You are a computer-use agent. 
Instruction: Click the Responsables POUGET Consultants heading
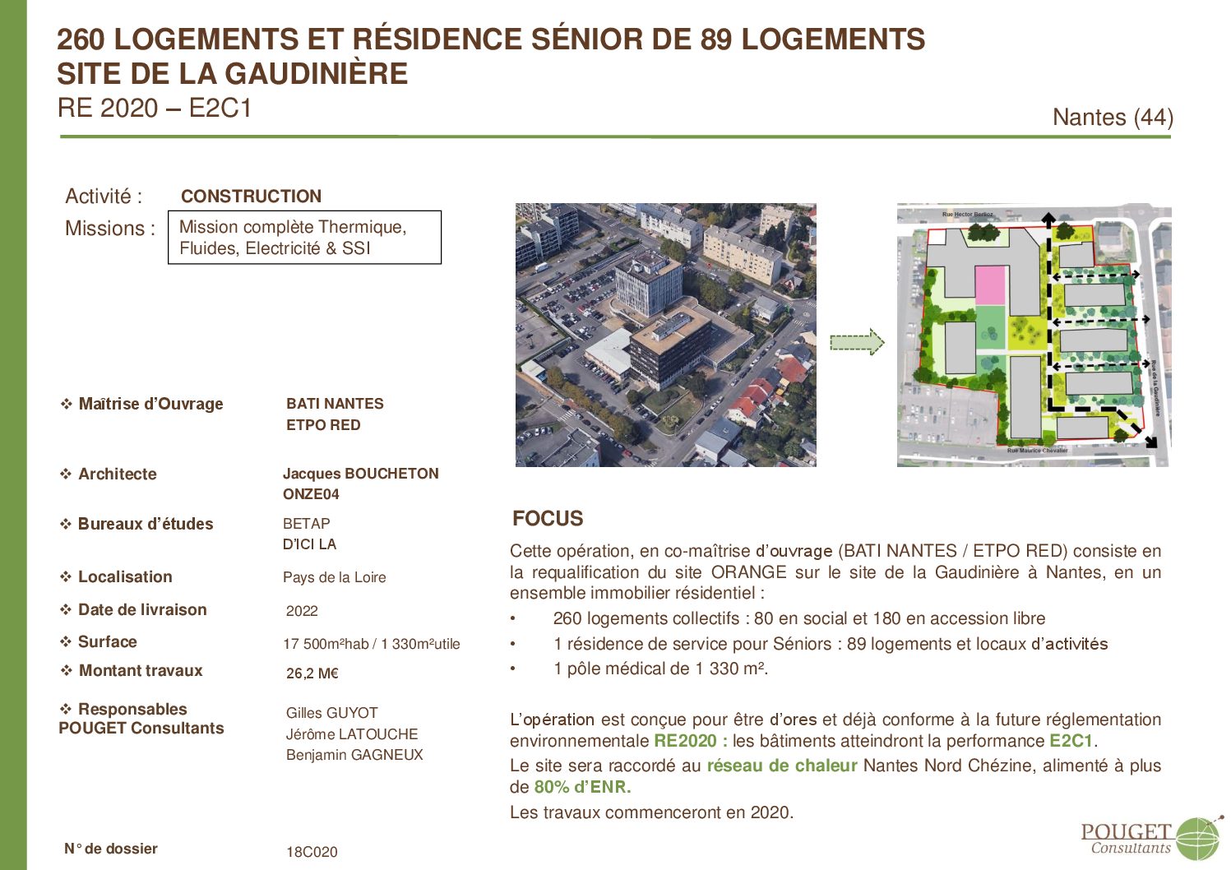tap(141, 719)
